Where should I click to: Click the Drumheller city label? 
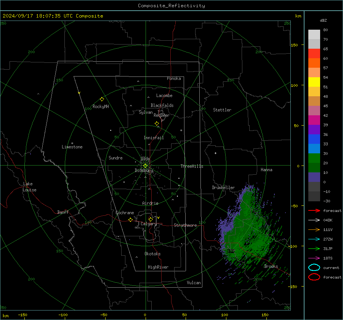click(x=223, y=188)
